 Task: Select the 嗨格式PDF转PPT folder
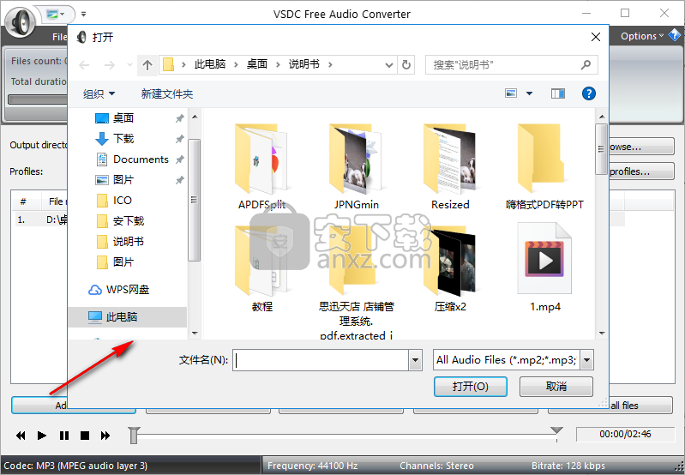click(x=544, y=166)
